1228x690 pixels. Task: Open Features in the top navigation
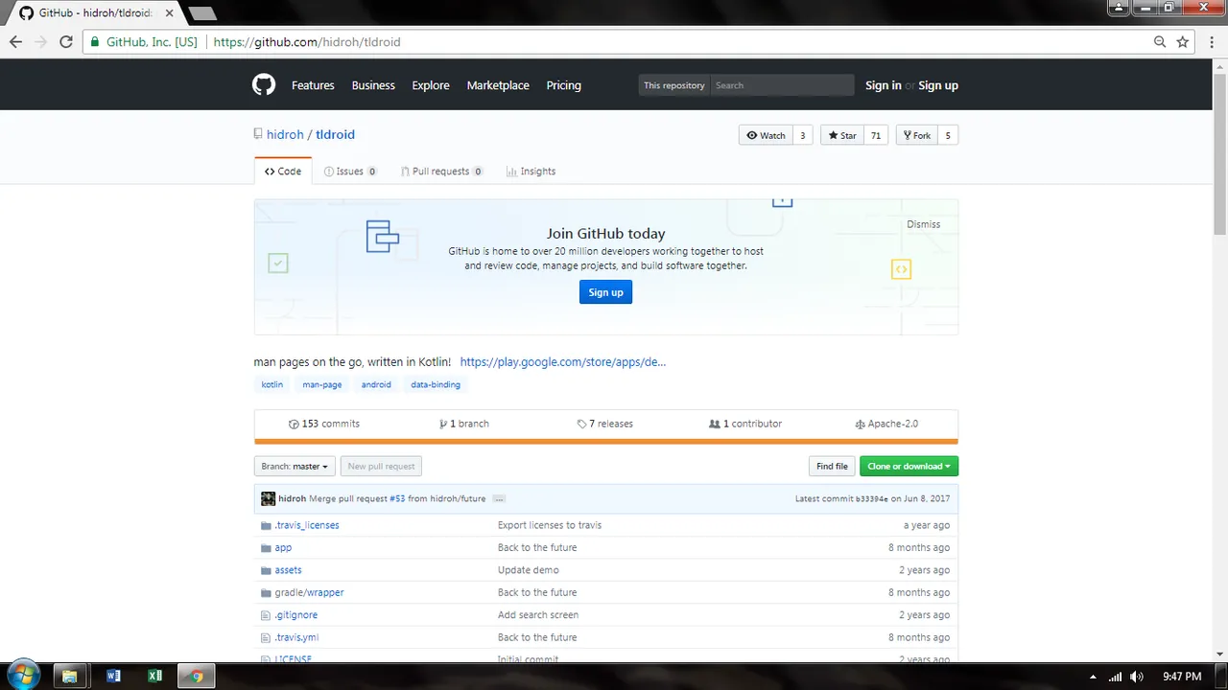(313, 85)
